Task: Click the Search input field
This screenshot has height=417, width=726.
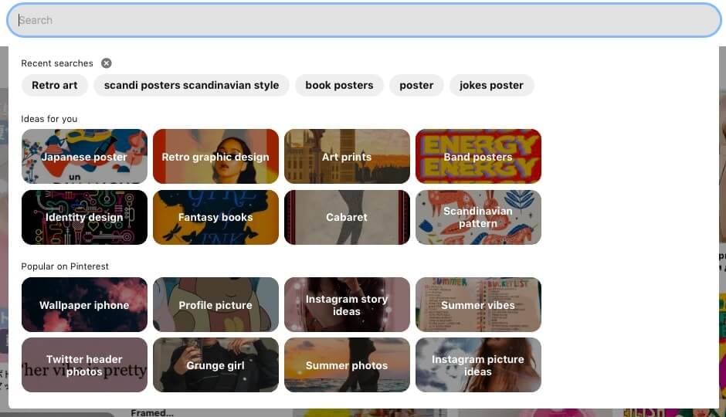Action: click(364, 20)
